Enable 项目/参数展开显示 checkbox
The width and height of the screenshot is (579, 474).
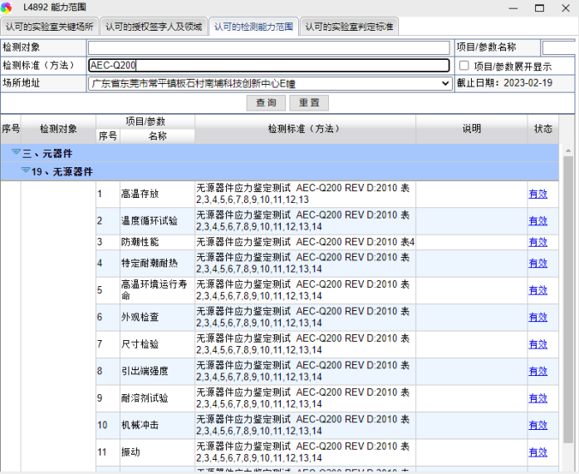464,66
